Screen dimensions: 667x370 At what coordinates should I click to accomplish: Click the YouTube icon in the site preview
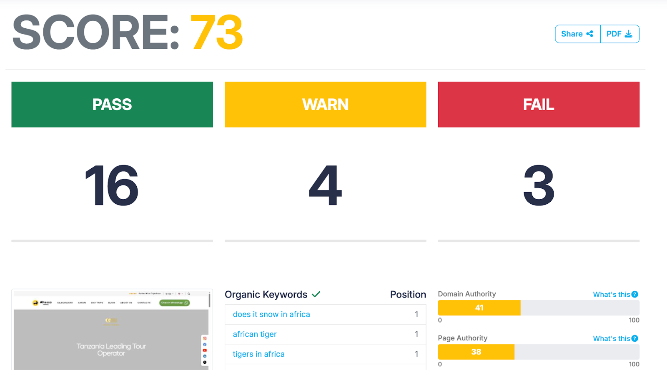pos(205,350)
